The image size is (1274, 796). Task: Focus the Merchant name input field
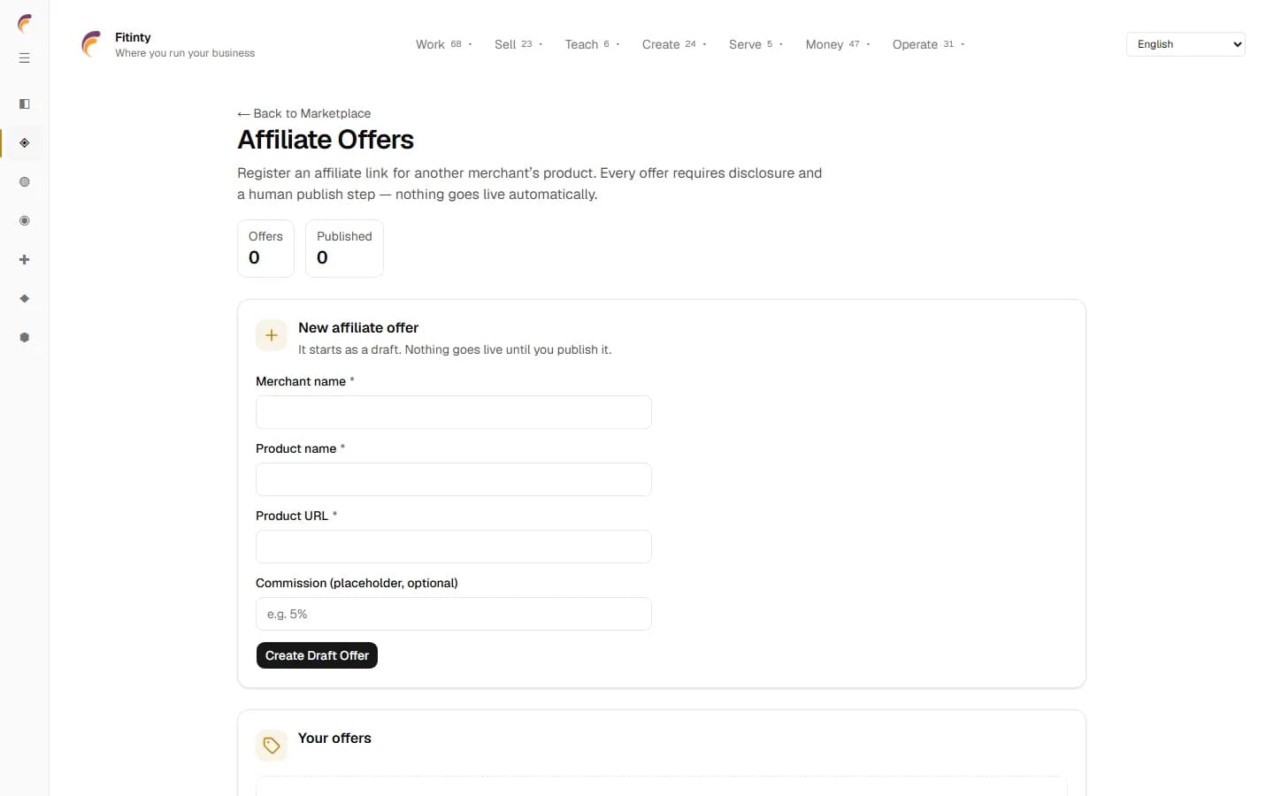point(454,412)
